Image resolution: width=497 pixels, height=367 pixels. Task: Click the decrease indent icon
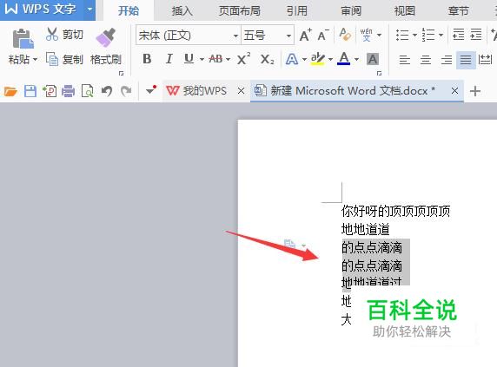coord(458,35)
